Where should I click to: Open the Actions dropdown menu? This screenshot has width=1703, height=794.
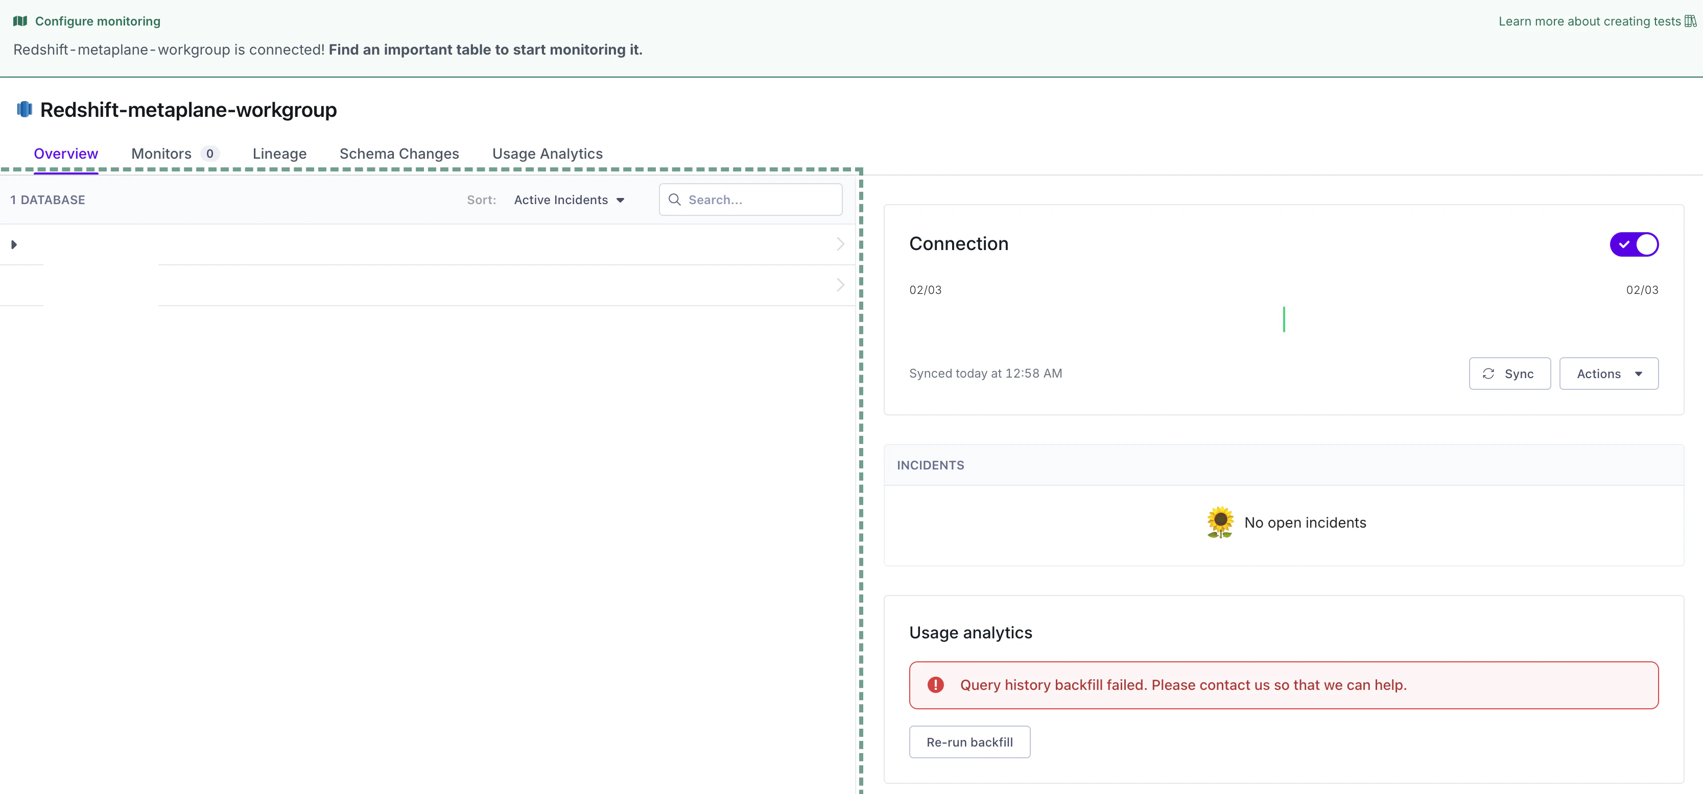tap(1609, 374)
